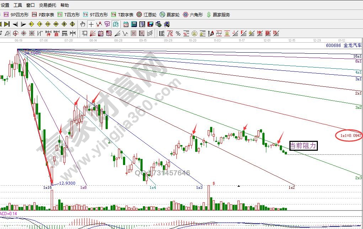Click yellow diamond left-arrow icon
The height and width of the screenshot is (229, 363).
click(32, 24)
